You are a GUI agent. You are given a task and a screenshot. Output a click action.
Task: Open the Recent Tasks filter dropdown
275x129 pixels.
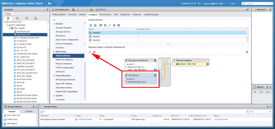pos(270,112)
